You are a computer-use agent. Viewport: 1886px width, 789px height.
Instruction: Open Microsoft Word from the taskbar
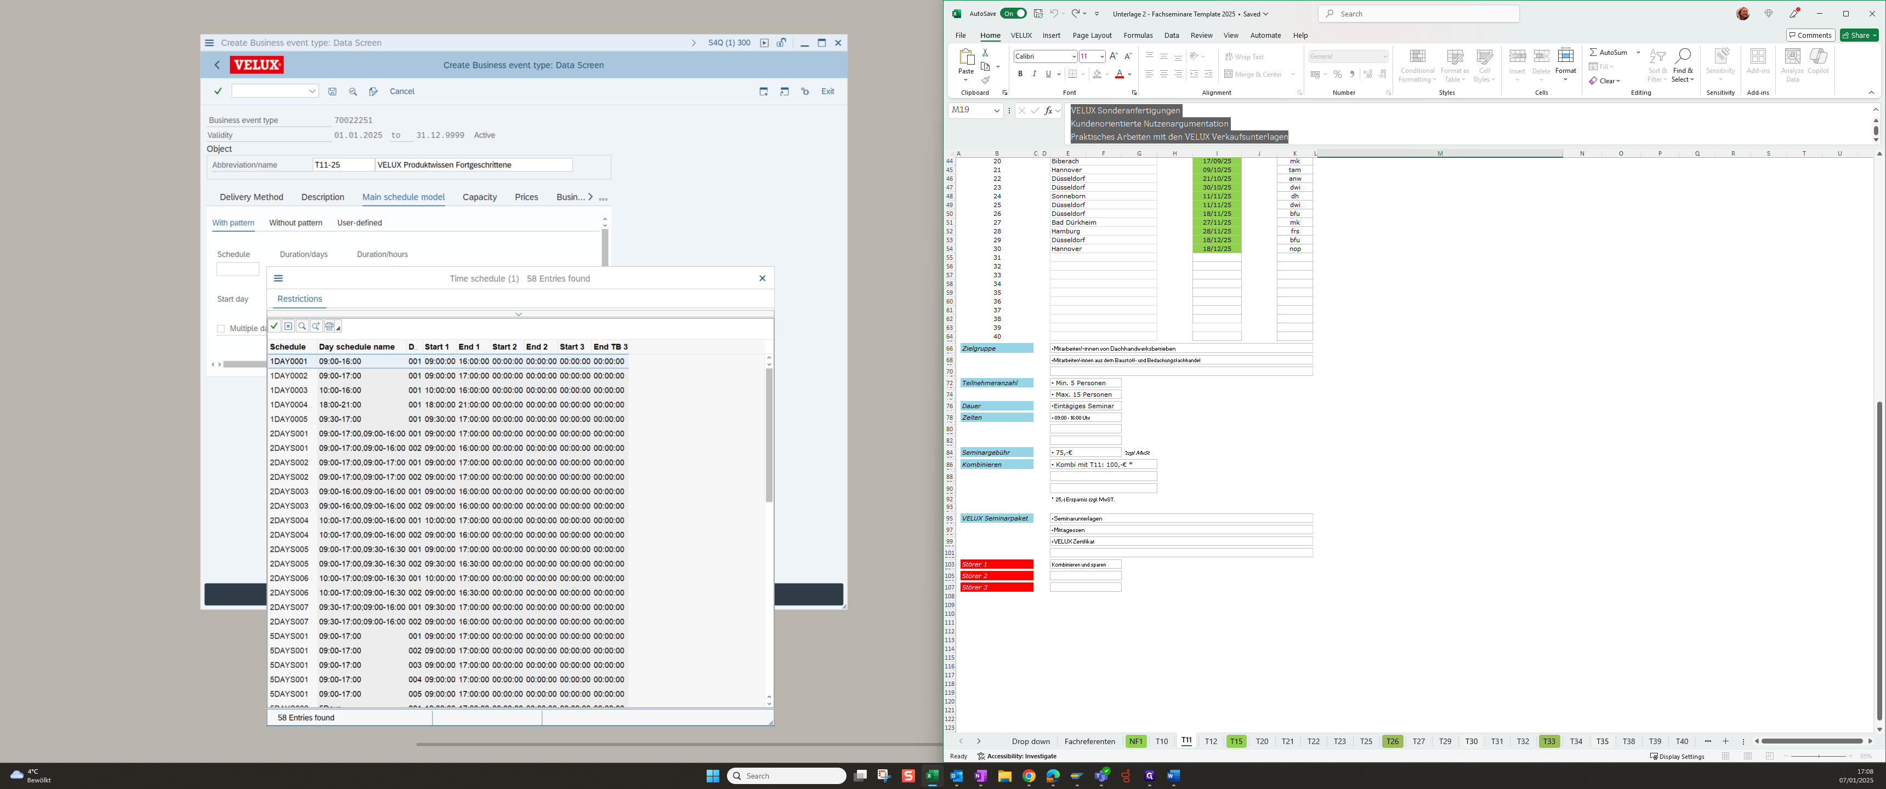click(x=1173, y=776)
